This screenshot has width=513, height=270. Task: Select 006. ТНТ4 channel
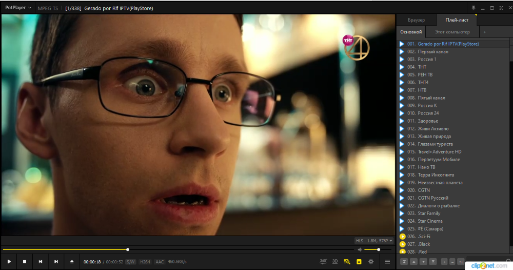[453, 82]
